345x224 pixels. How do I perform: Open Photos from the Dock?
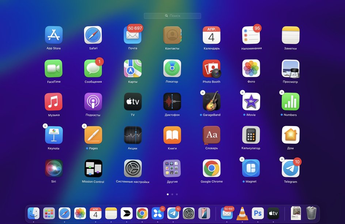tap(80, 213)
